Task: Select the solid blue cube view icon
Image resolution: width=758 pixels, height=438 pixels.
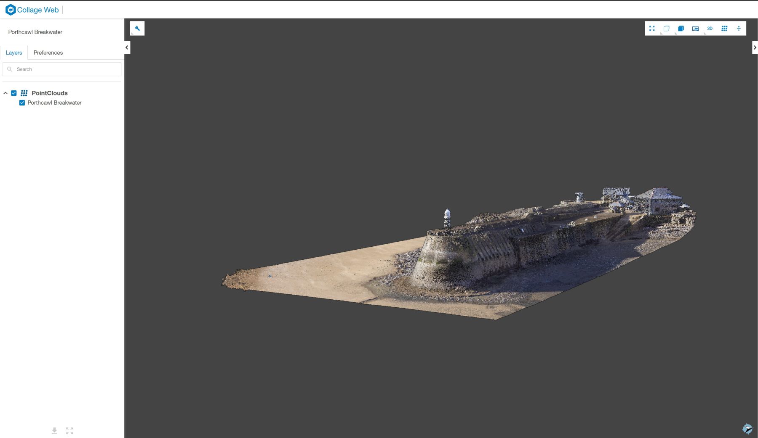Action: [x=681, y=28]
